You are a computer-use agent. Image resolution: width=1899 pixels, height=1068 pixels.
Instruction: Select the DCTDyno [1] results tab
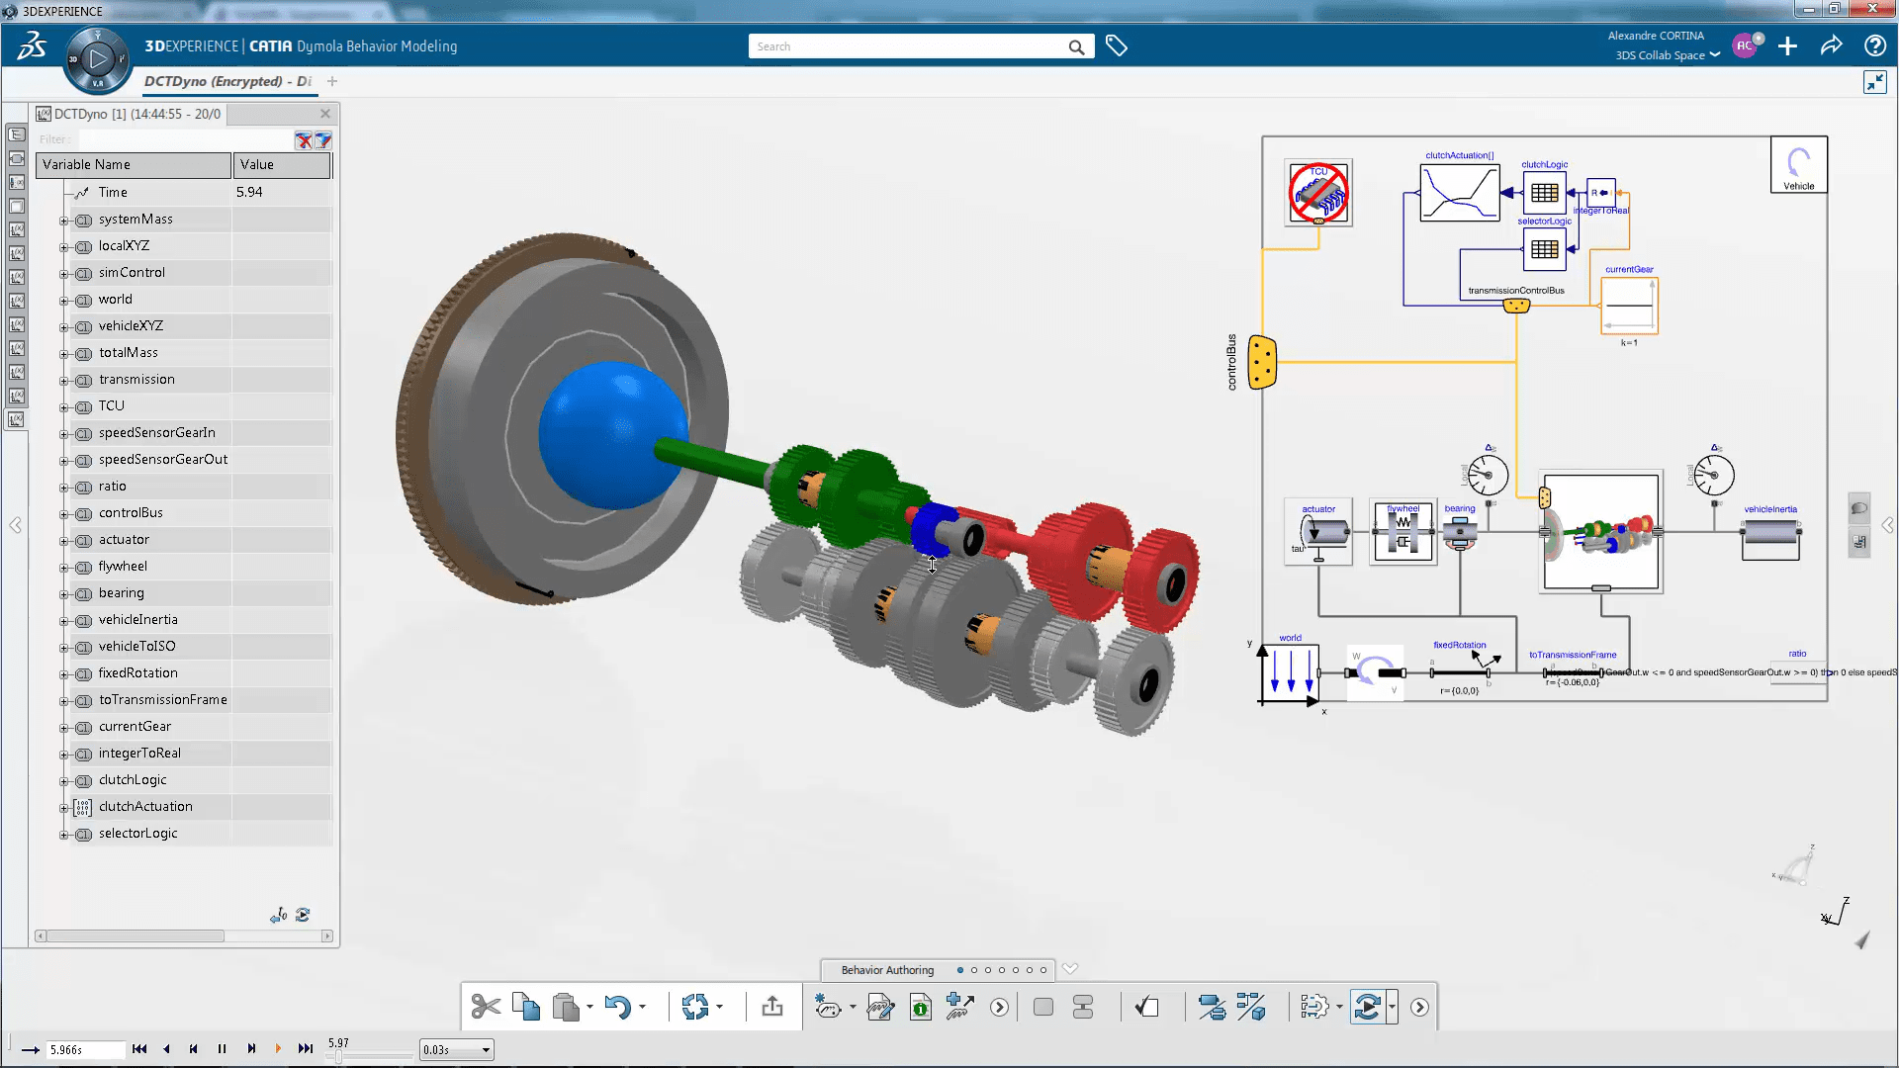(129, 114)
